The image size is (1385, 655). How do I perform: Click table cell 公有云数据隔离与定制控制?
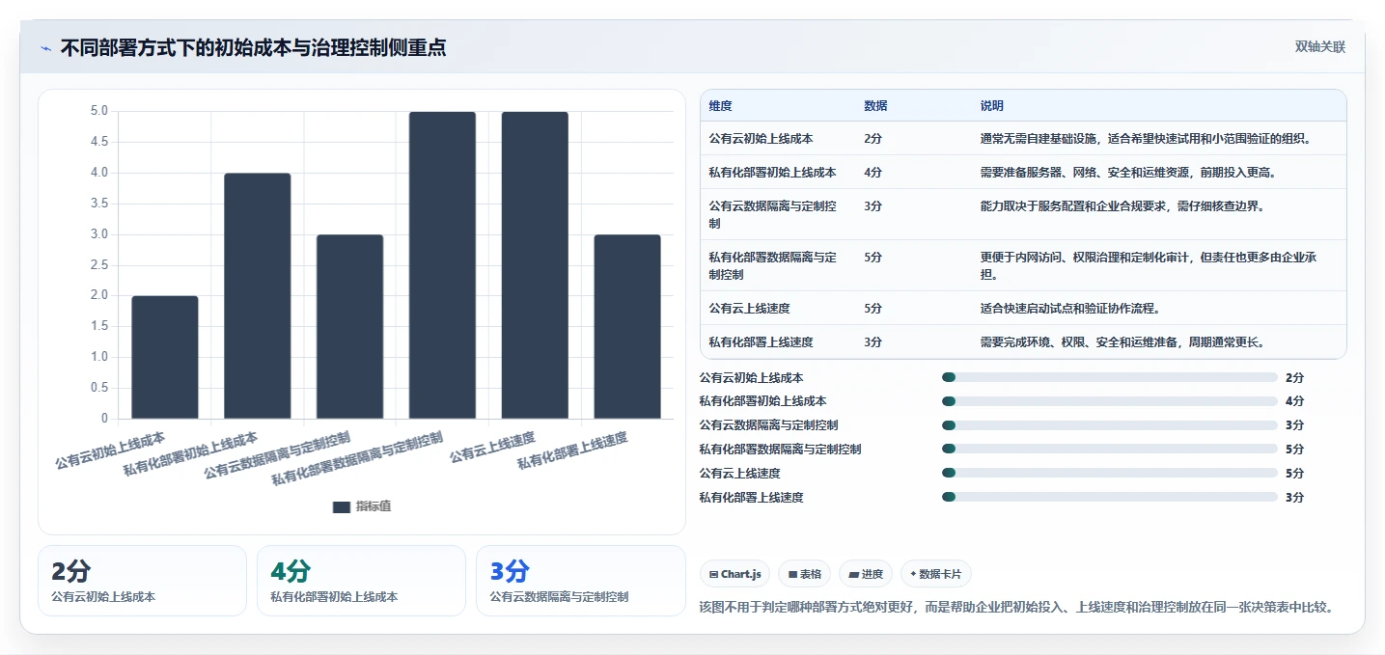pyautogui.click(x=772, y=214)
